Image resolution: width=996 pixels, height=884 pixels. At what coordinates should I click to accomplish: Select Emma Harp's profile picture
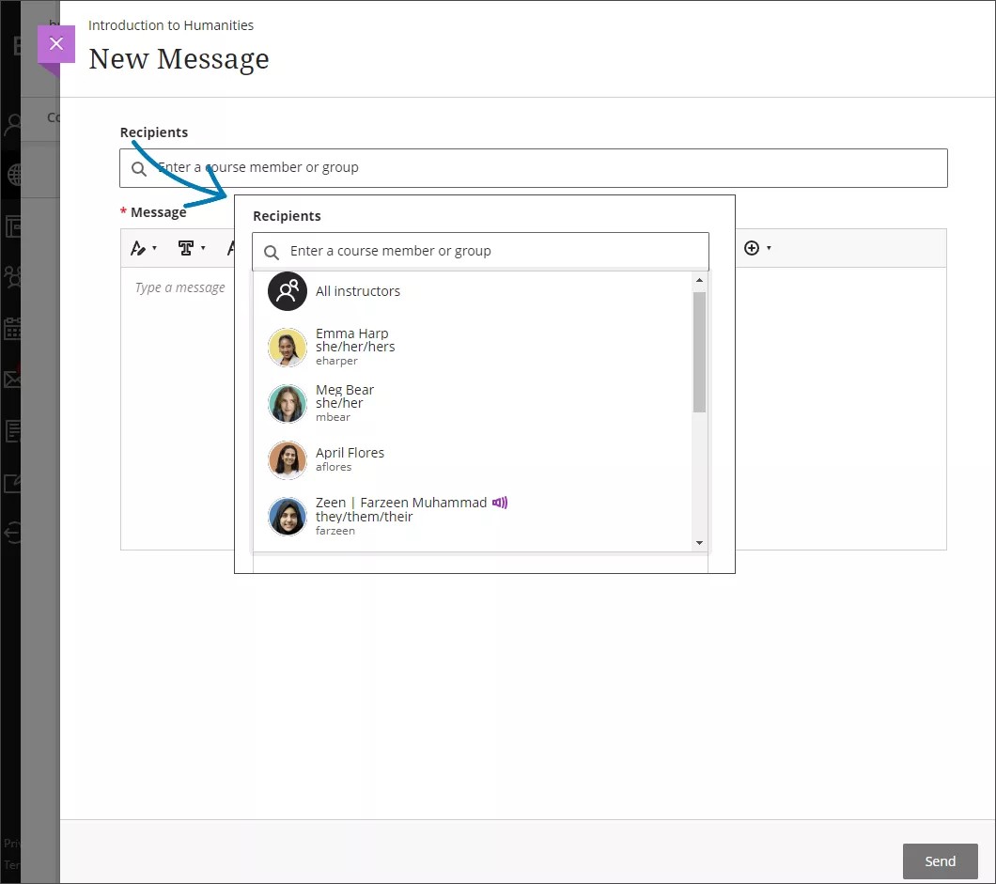click(287, 348)
